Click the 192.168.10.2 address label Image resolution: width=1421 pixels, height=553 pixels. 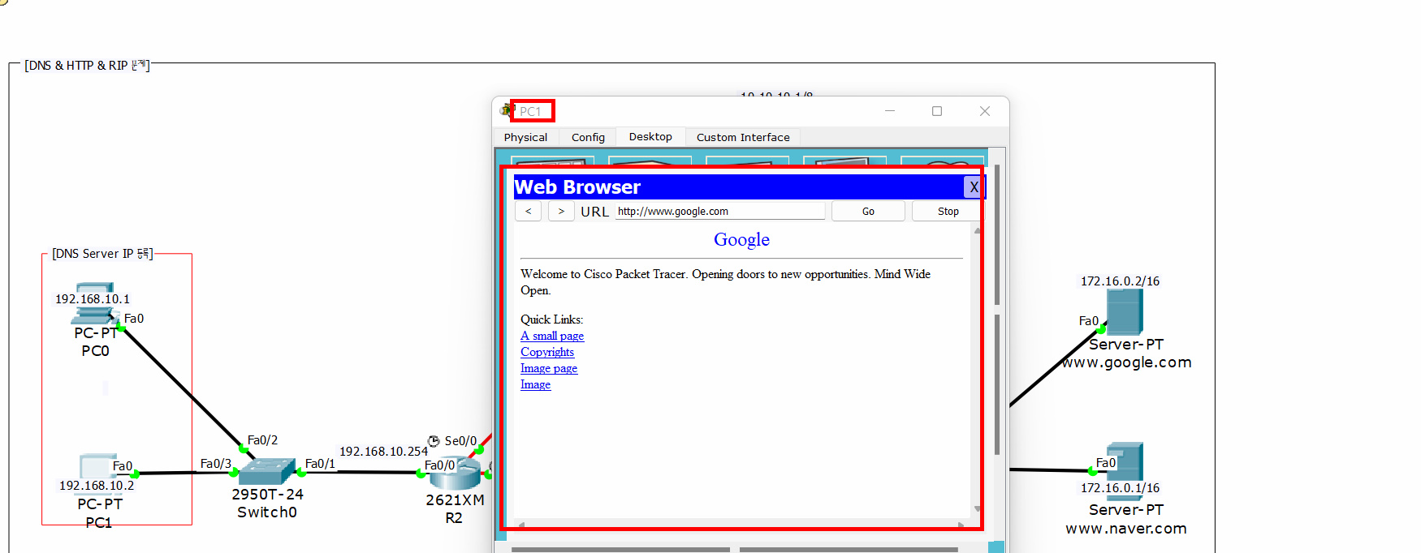pos(97,486)
